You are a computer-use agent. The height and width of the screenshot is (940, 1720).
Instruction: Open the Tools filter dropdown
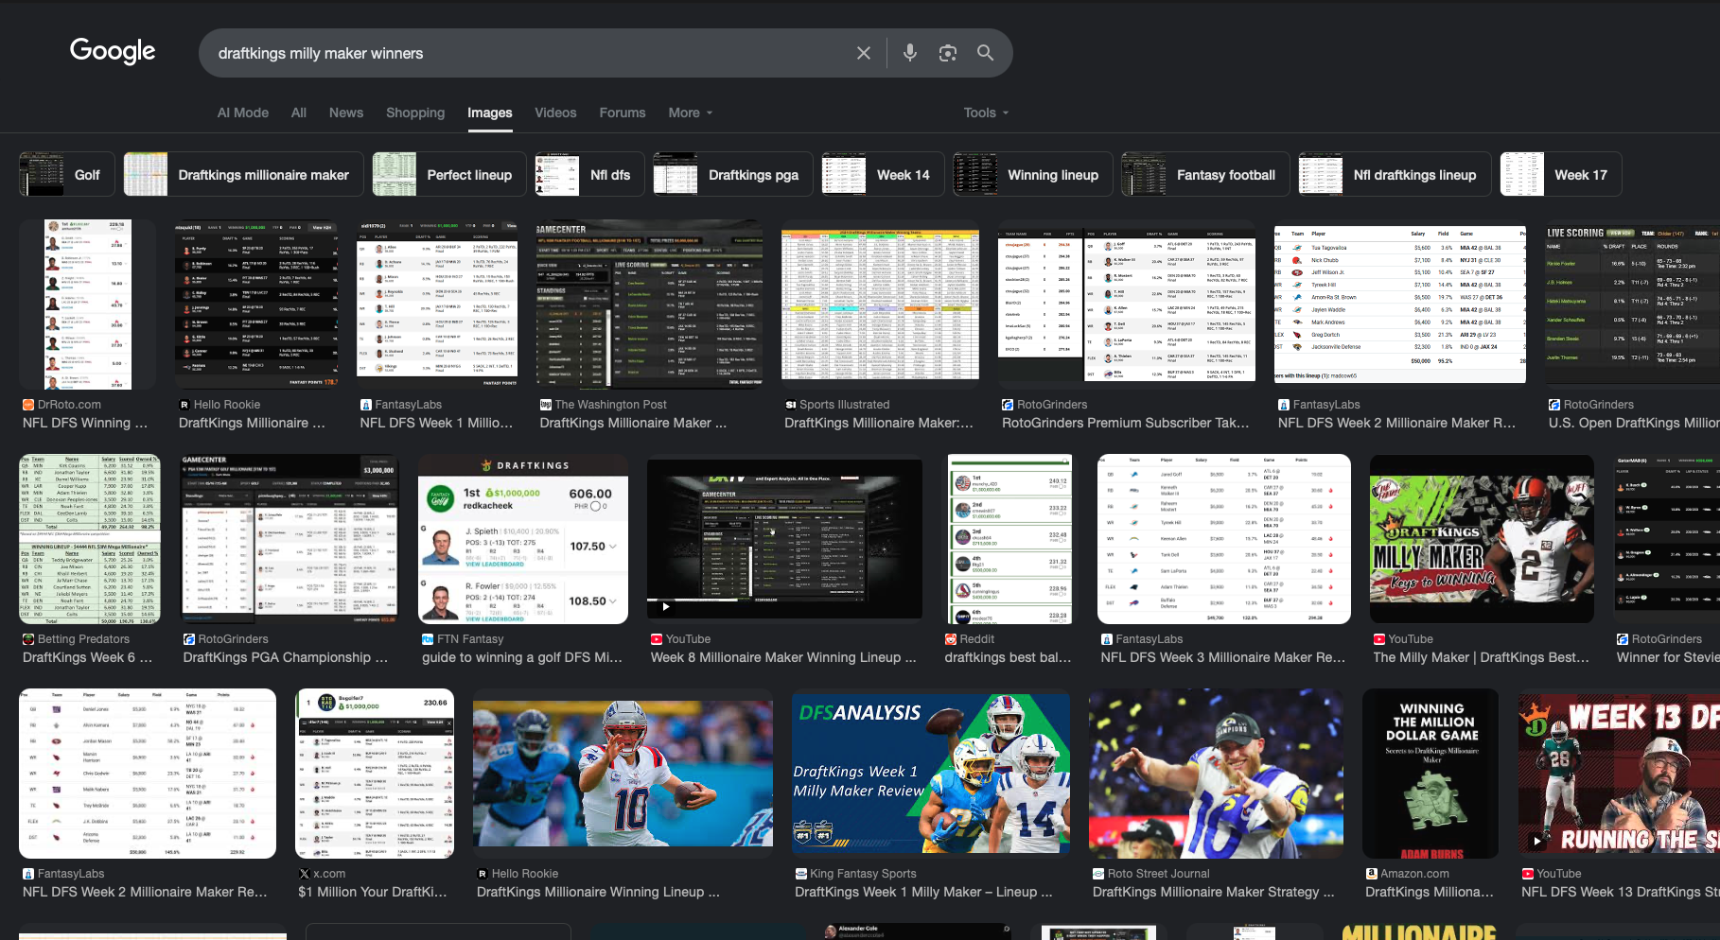(986, 113)
